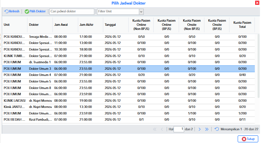The width and height of the screenshot is (261, 143).
Task: Select the dr. Trustmedis 1 row
Action: click(x=129, y=62)
